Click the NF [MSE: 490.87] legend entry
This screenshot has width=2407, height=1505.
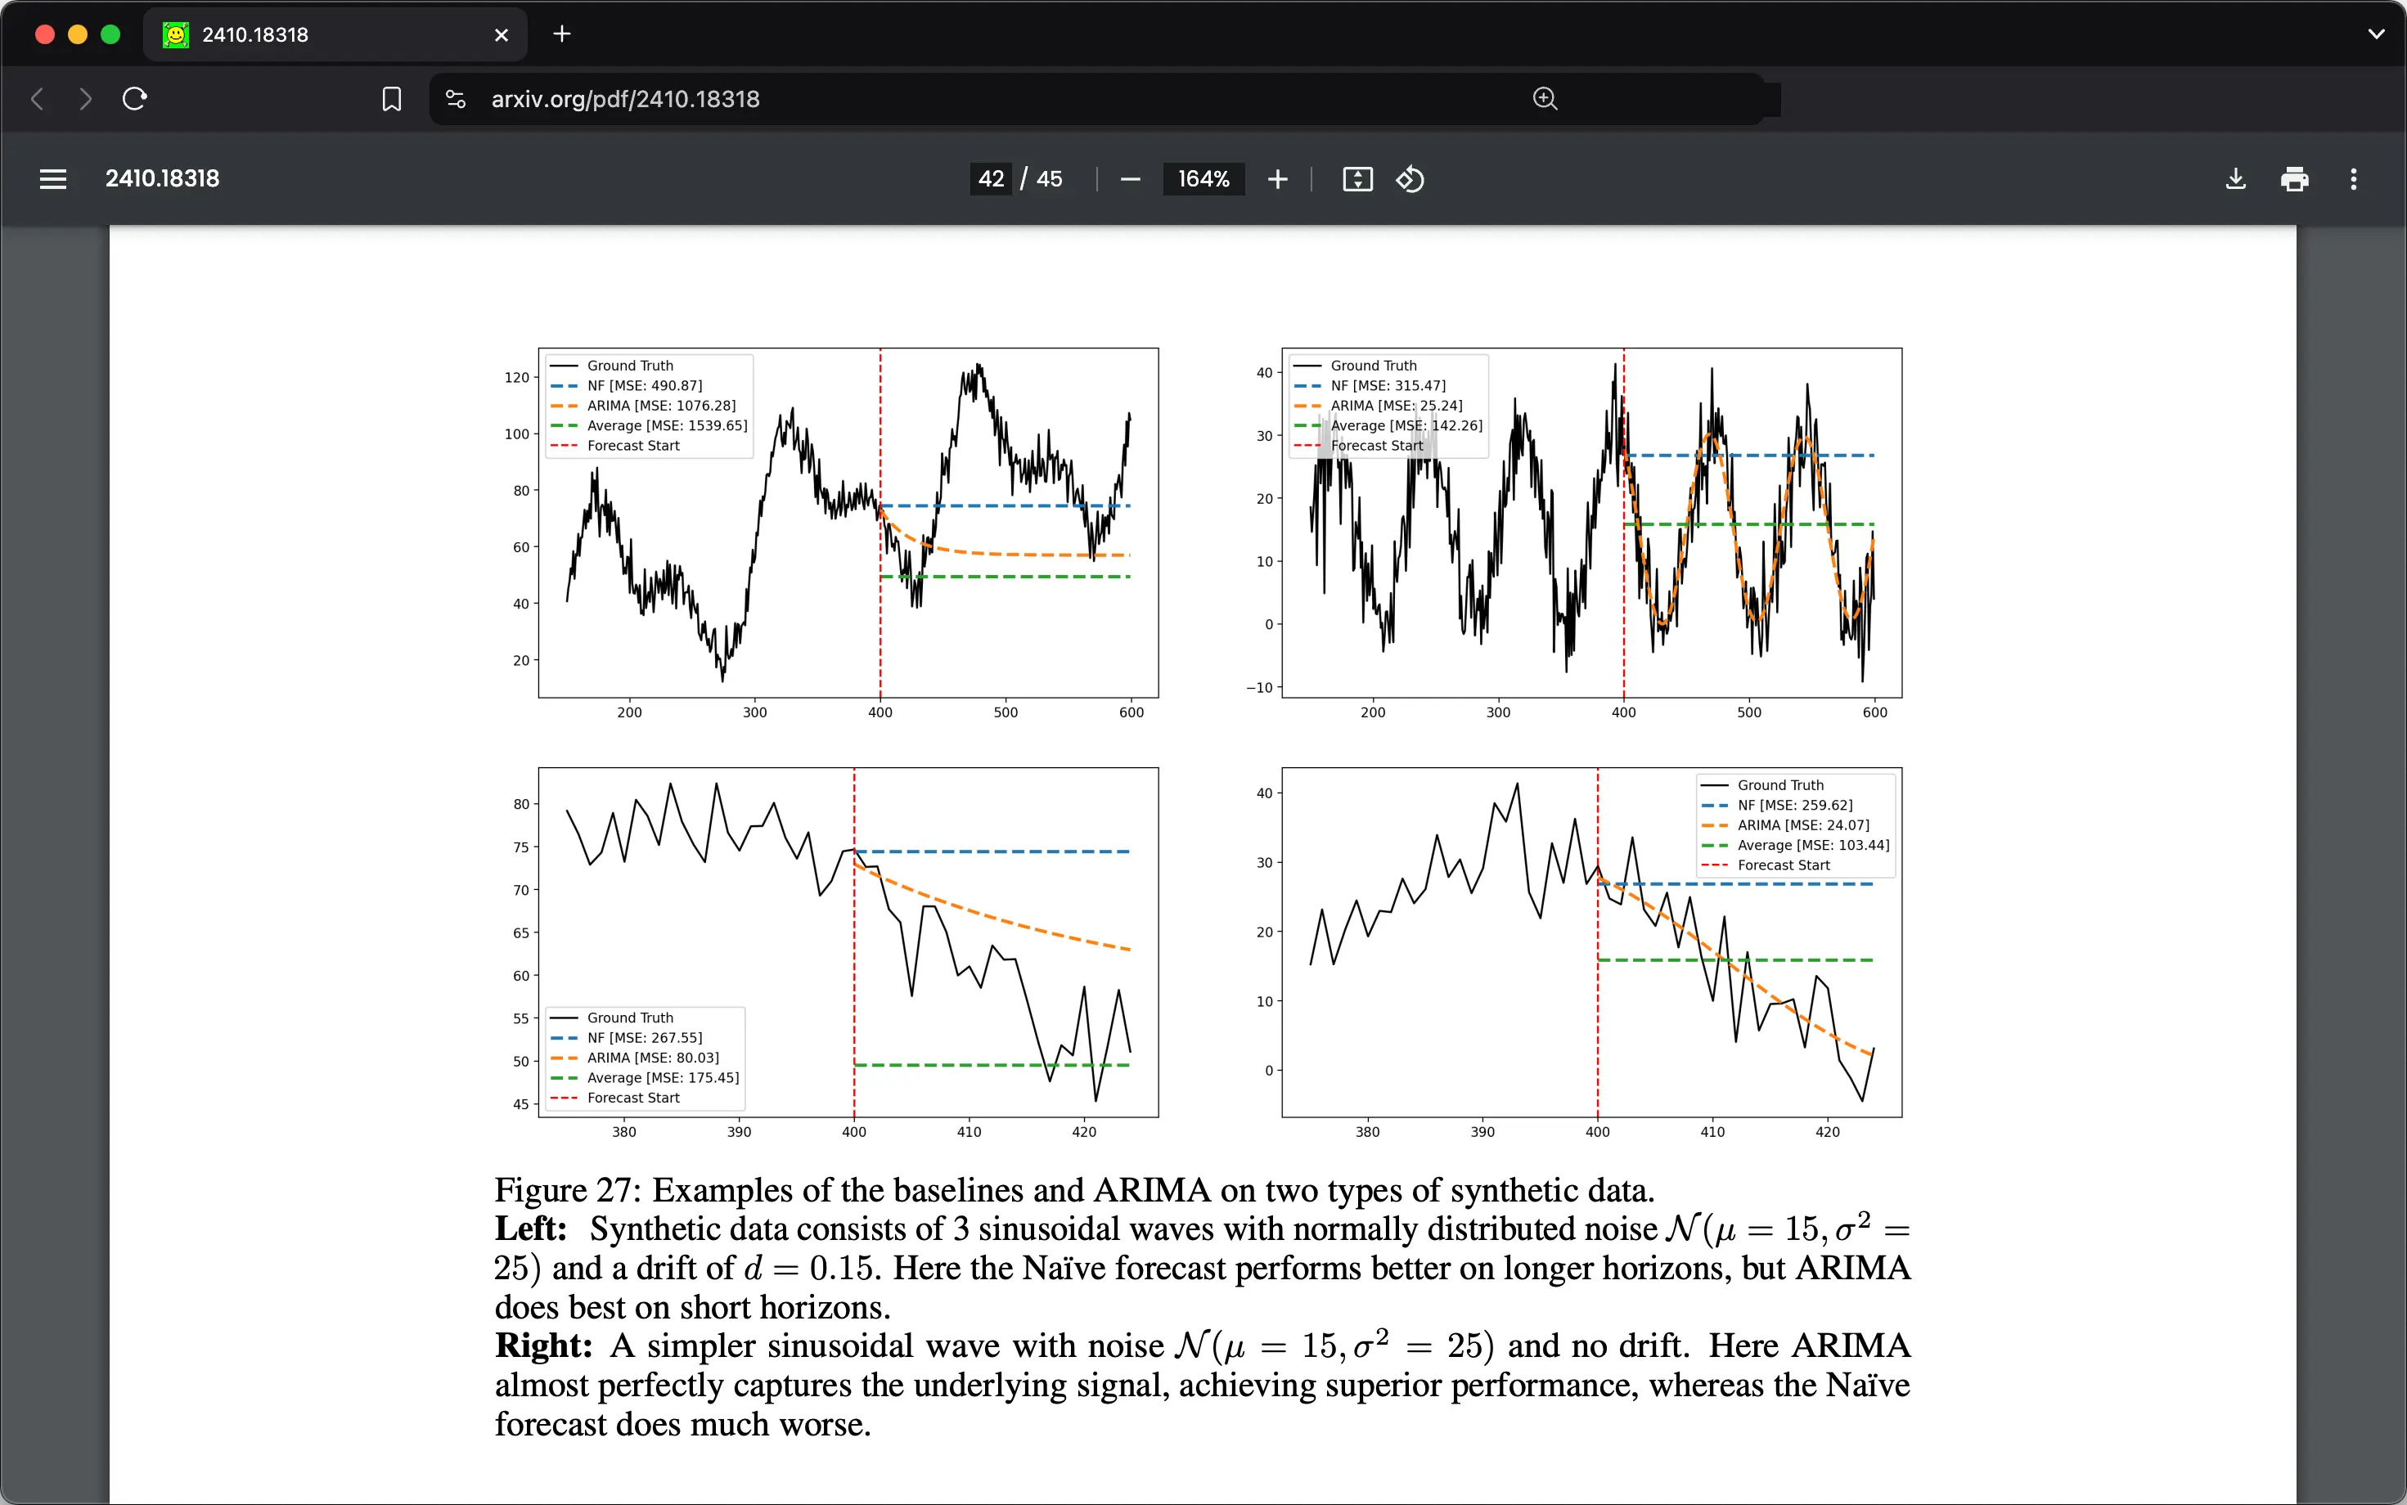(x=628, y=386)
